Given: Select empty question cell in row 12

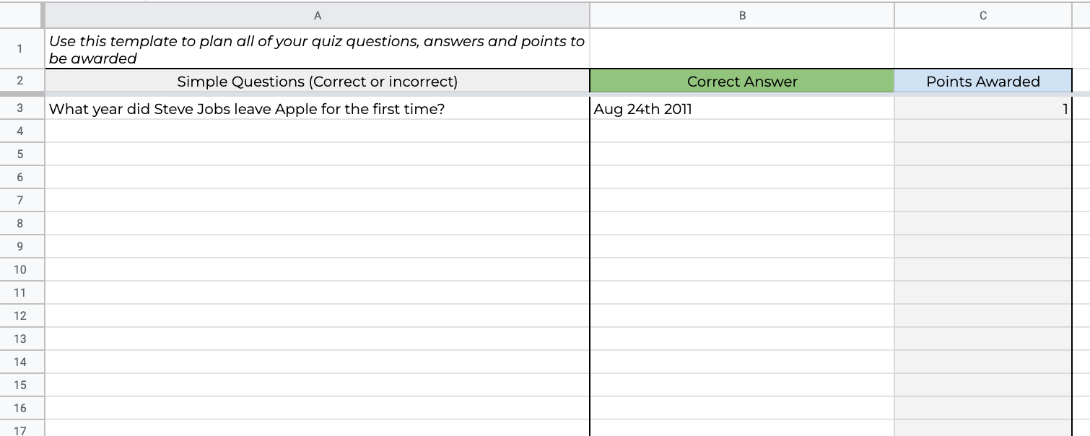Looking at the screenshot, I should coord(318,315).
